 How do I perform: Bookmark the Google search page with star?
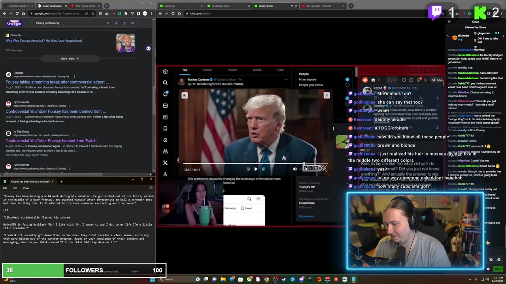click(93, 13)
